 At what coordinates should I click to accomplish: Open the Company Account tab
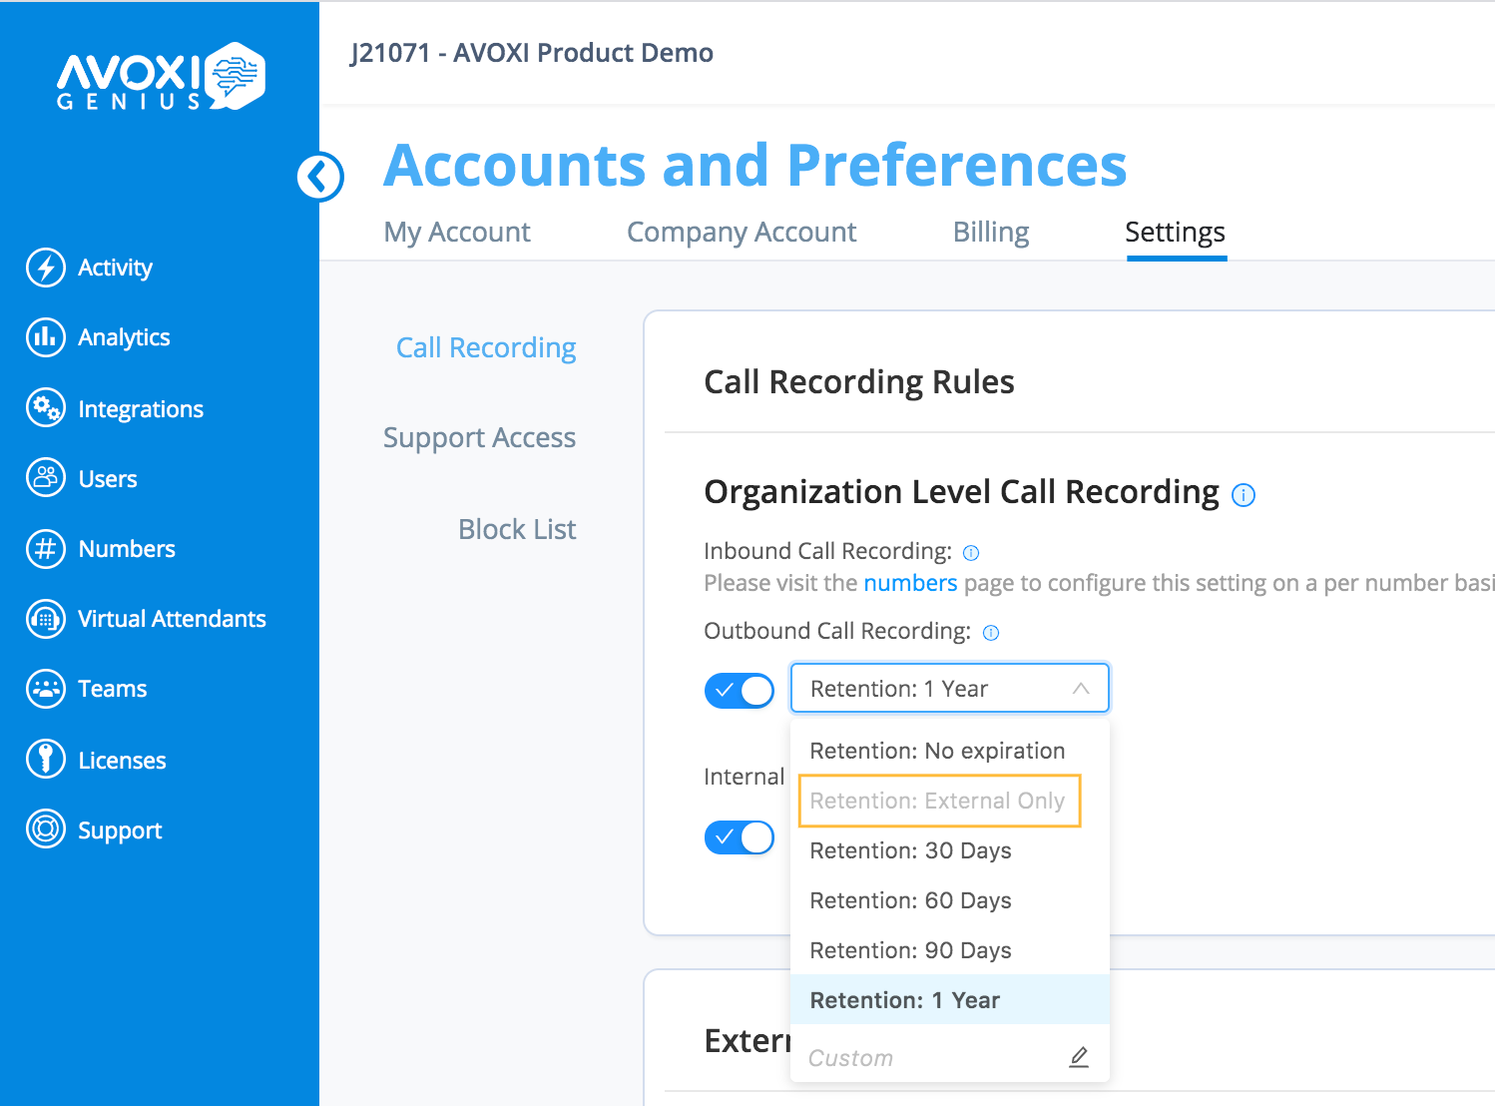741,232
